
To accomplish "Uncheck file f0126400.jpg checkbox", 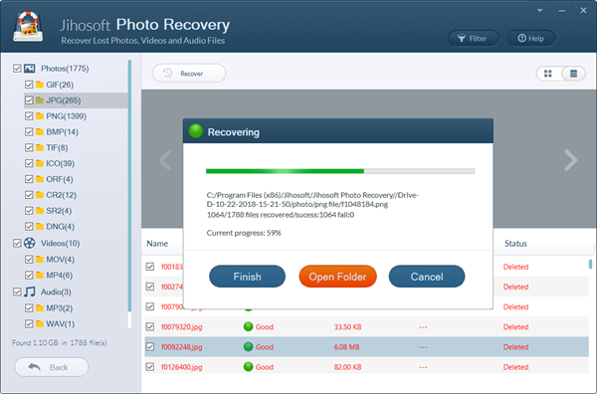I will [150, 367].
